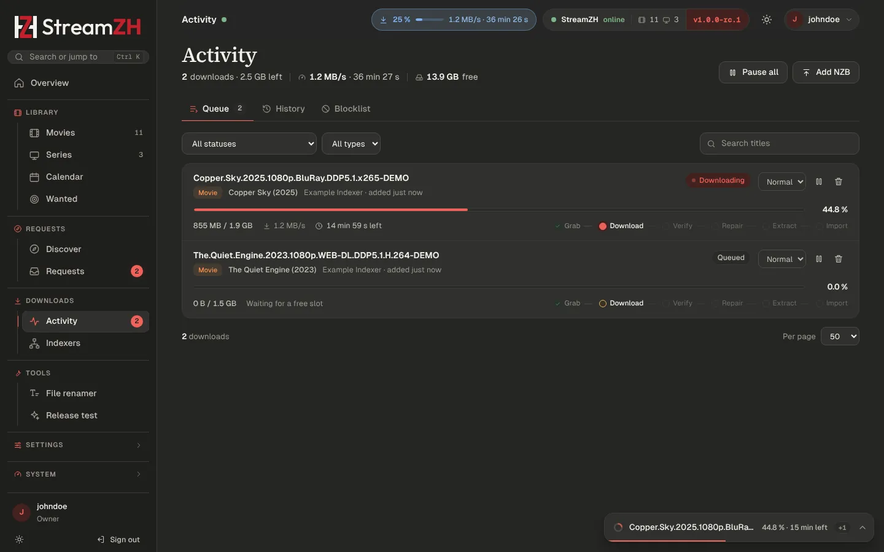The height and width of the screenshot is (552, 884).
Task: Remove The.Quiet.Engine download with trash icon
Action: [x=839, y=259]
